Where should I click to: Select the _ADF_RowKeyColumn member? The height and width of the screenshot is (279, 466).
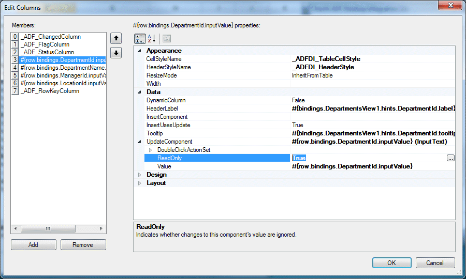[50, 91]
